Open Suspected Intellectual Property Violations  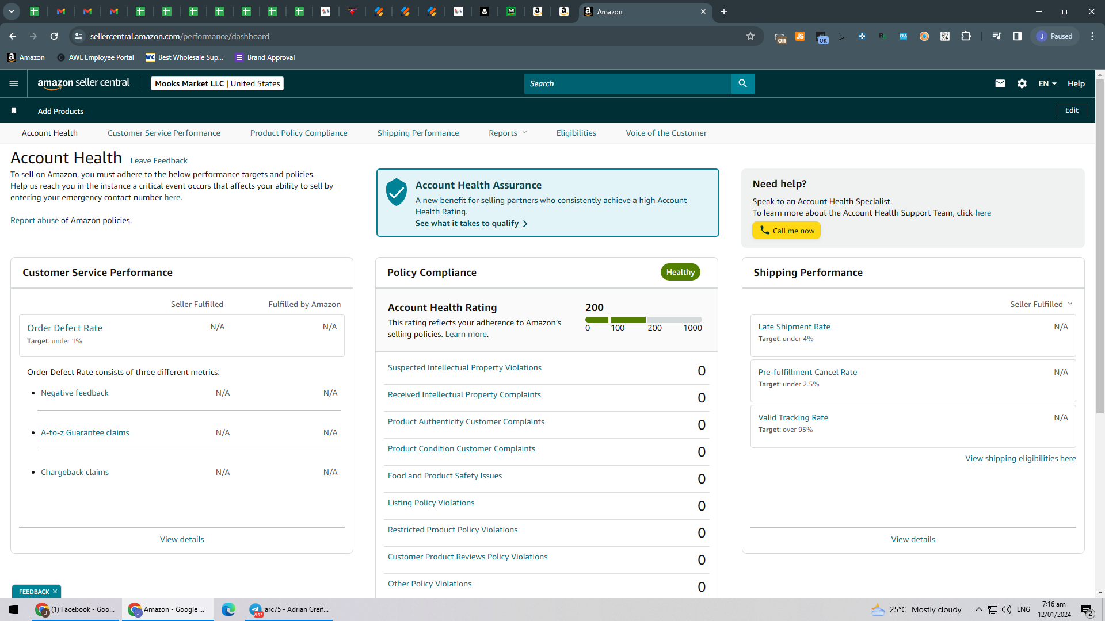pyautogui.click(x=464, y=367)
